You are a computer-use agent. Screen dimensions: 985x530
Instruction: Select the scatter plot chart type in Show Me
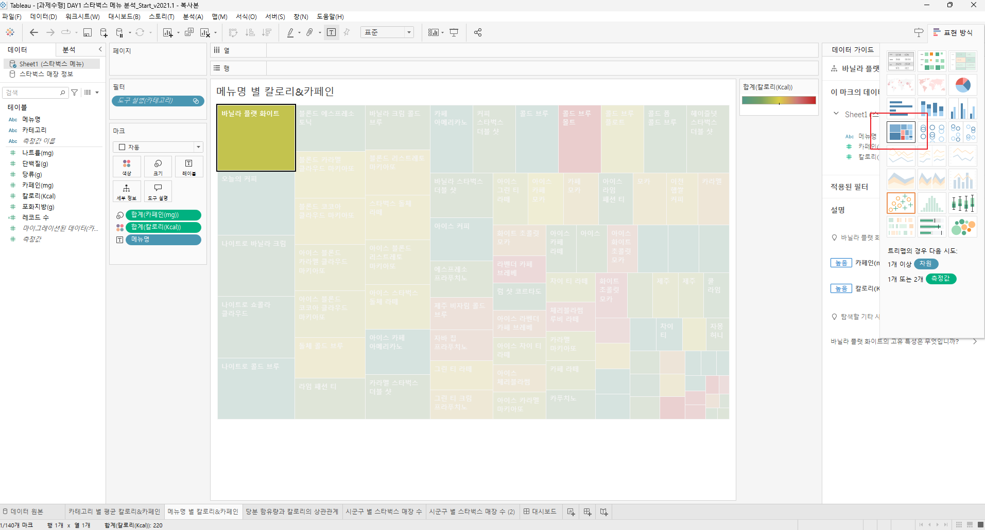tap(901, 203)
